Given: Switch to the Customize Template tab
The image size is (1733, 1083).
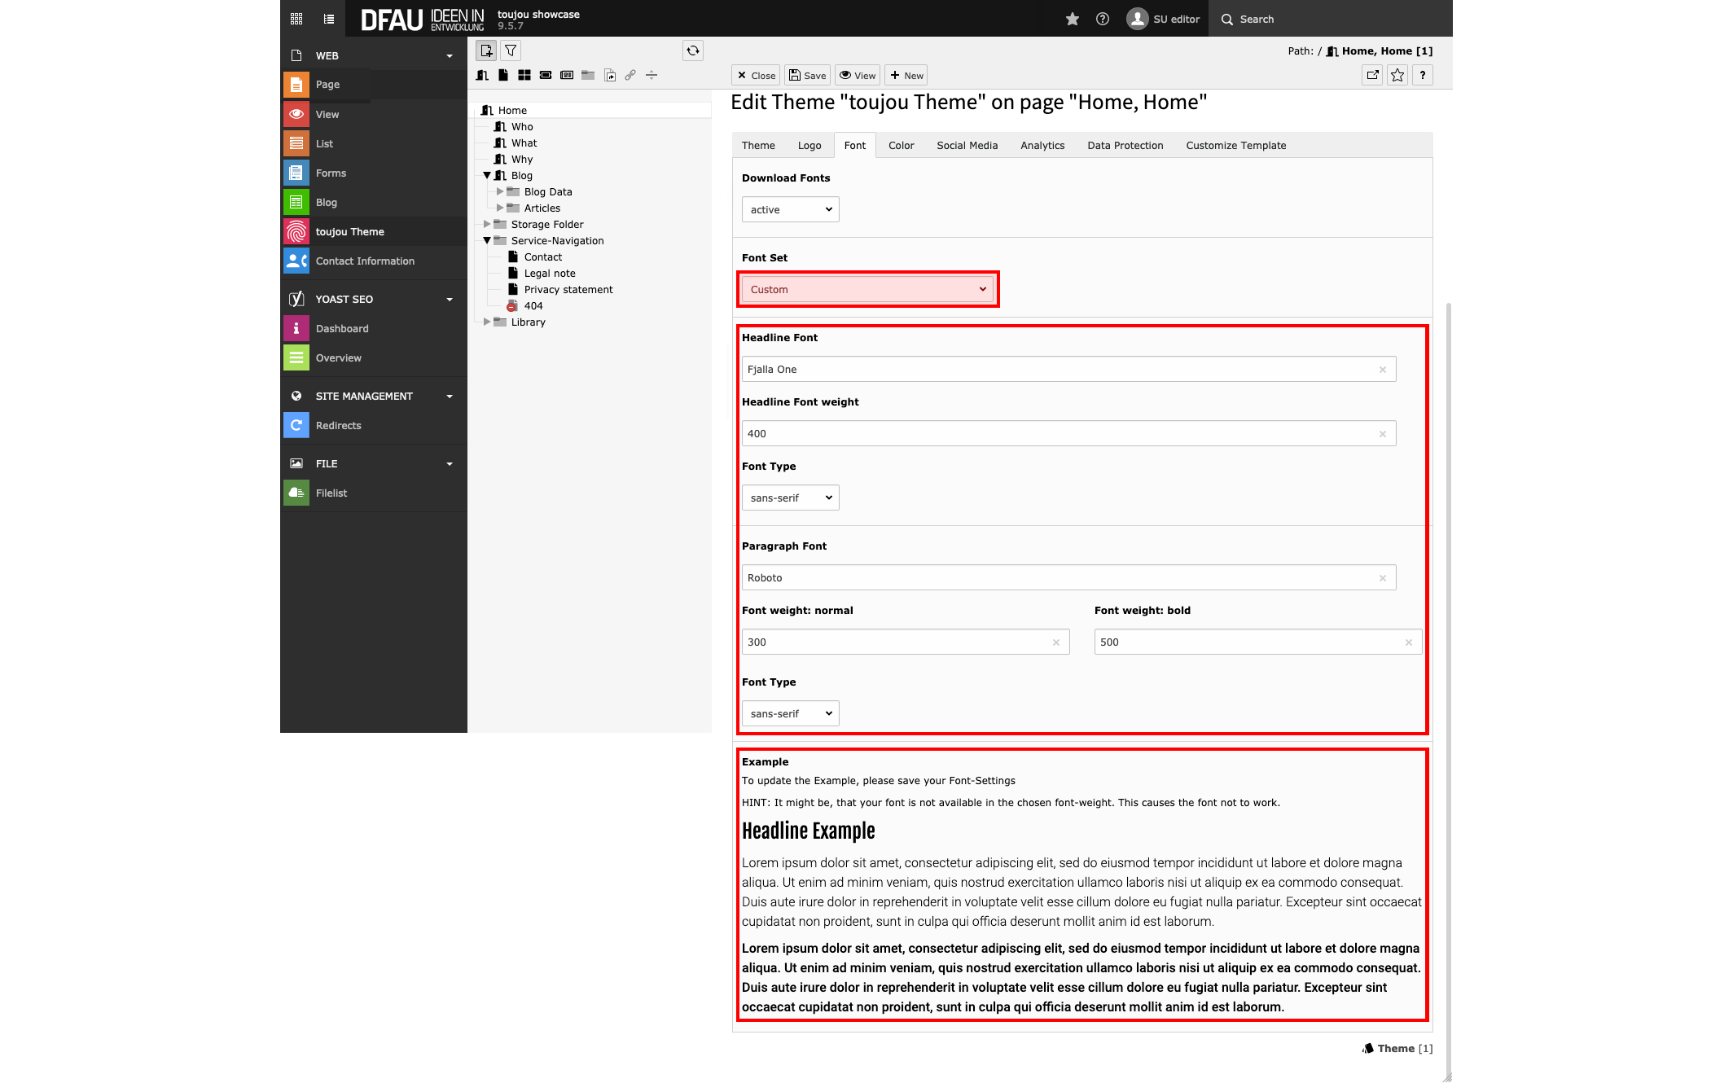Looking at the screenshot, I should point(1235,145).
